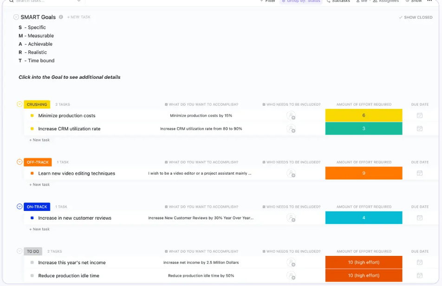Add New task under OFF-TRACK group

(39, 184)
